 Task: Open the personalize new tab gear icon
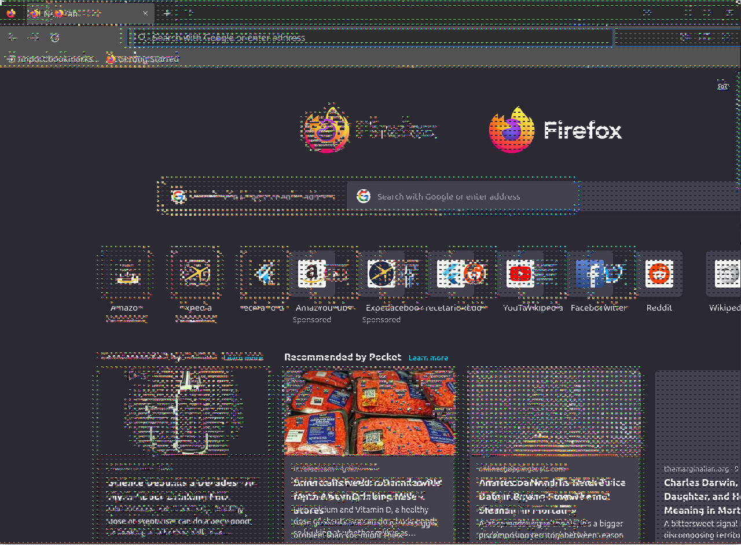[x=722, y=86]
